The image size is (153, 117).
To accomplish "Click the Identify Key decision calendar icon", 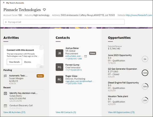I will pos(5,93).
